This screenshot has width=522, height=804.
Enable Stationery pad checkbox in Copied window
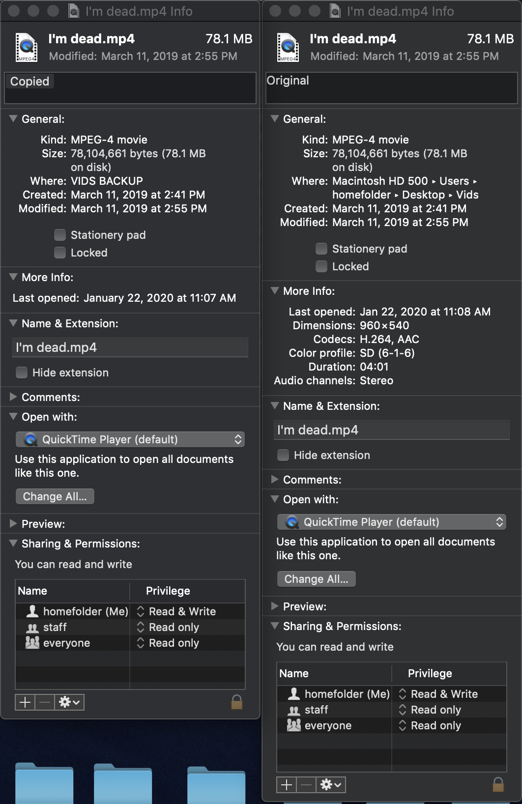(x=60, y=235)
